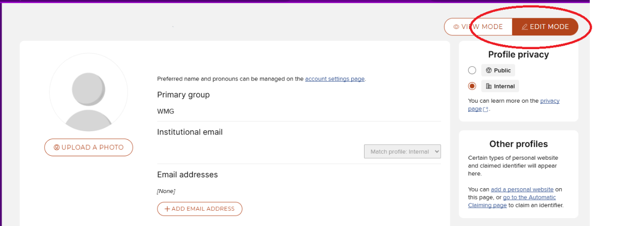Open the Match profile: Internal dropdown
Screen dimensions: 628x226
click(x=402, y=152)
